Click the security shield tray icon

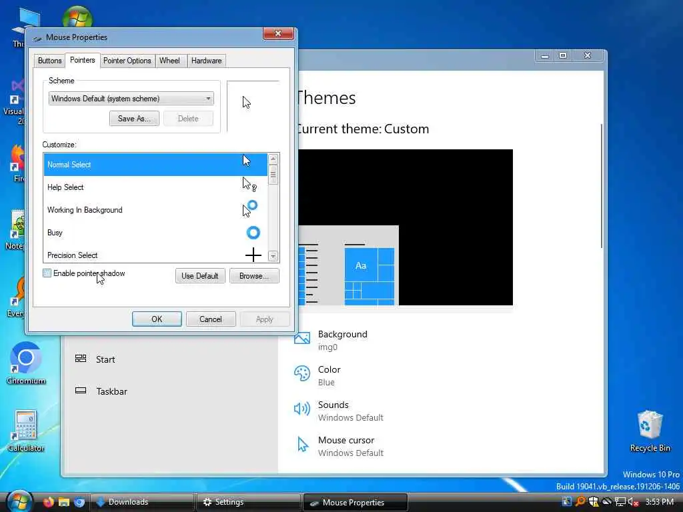click(593, 501)
